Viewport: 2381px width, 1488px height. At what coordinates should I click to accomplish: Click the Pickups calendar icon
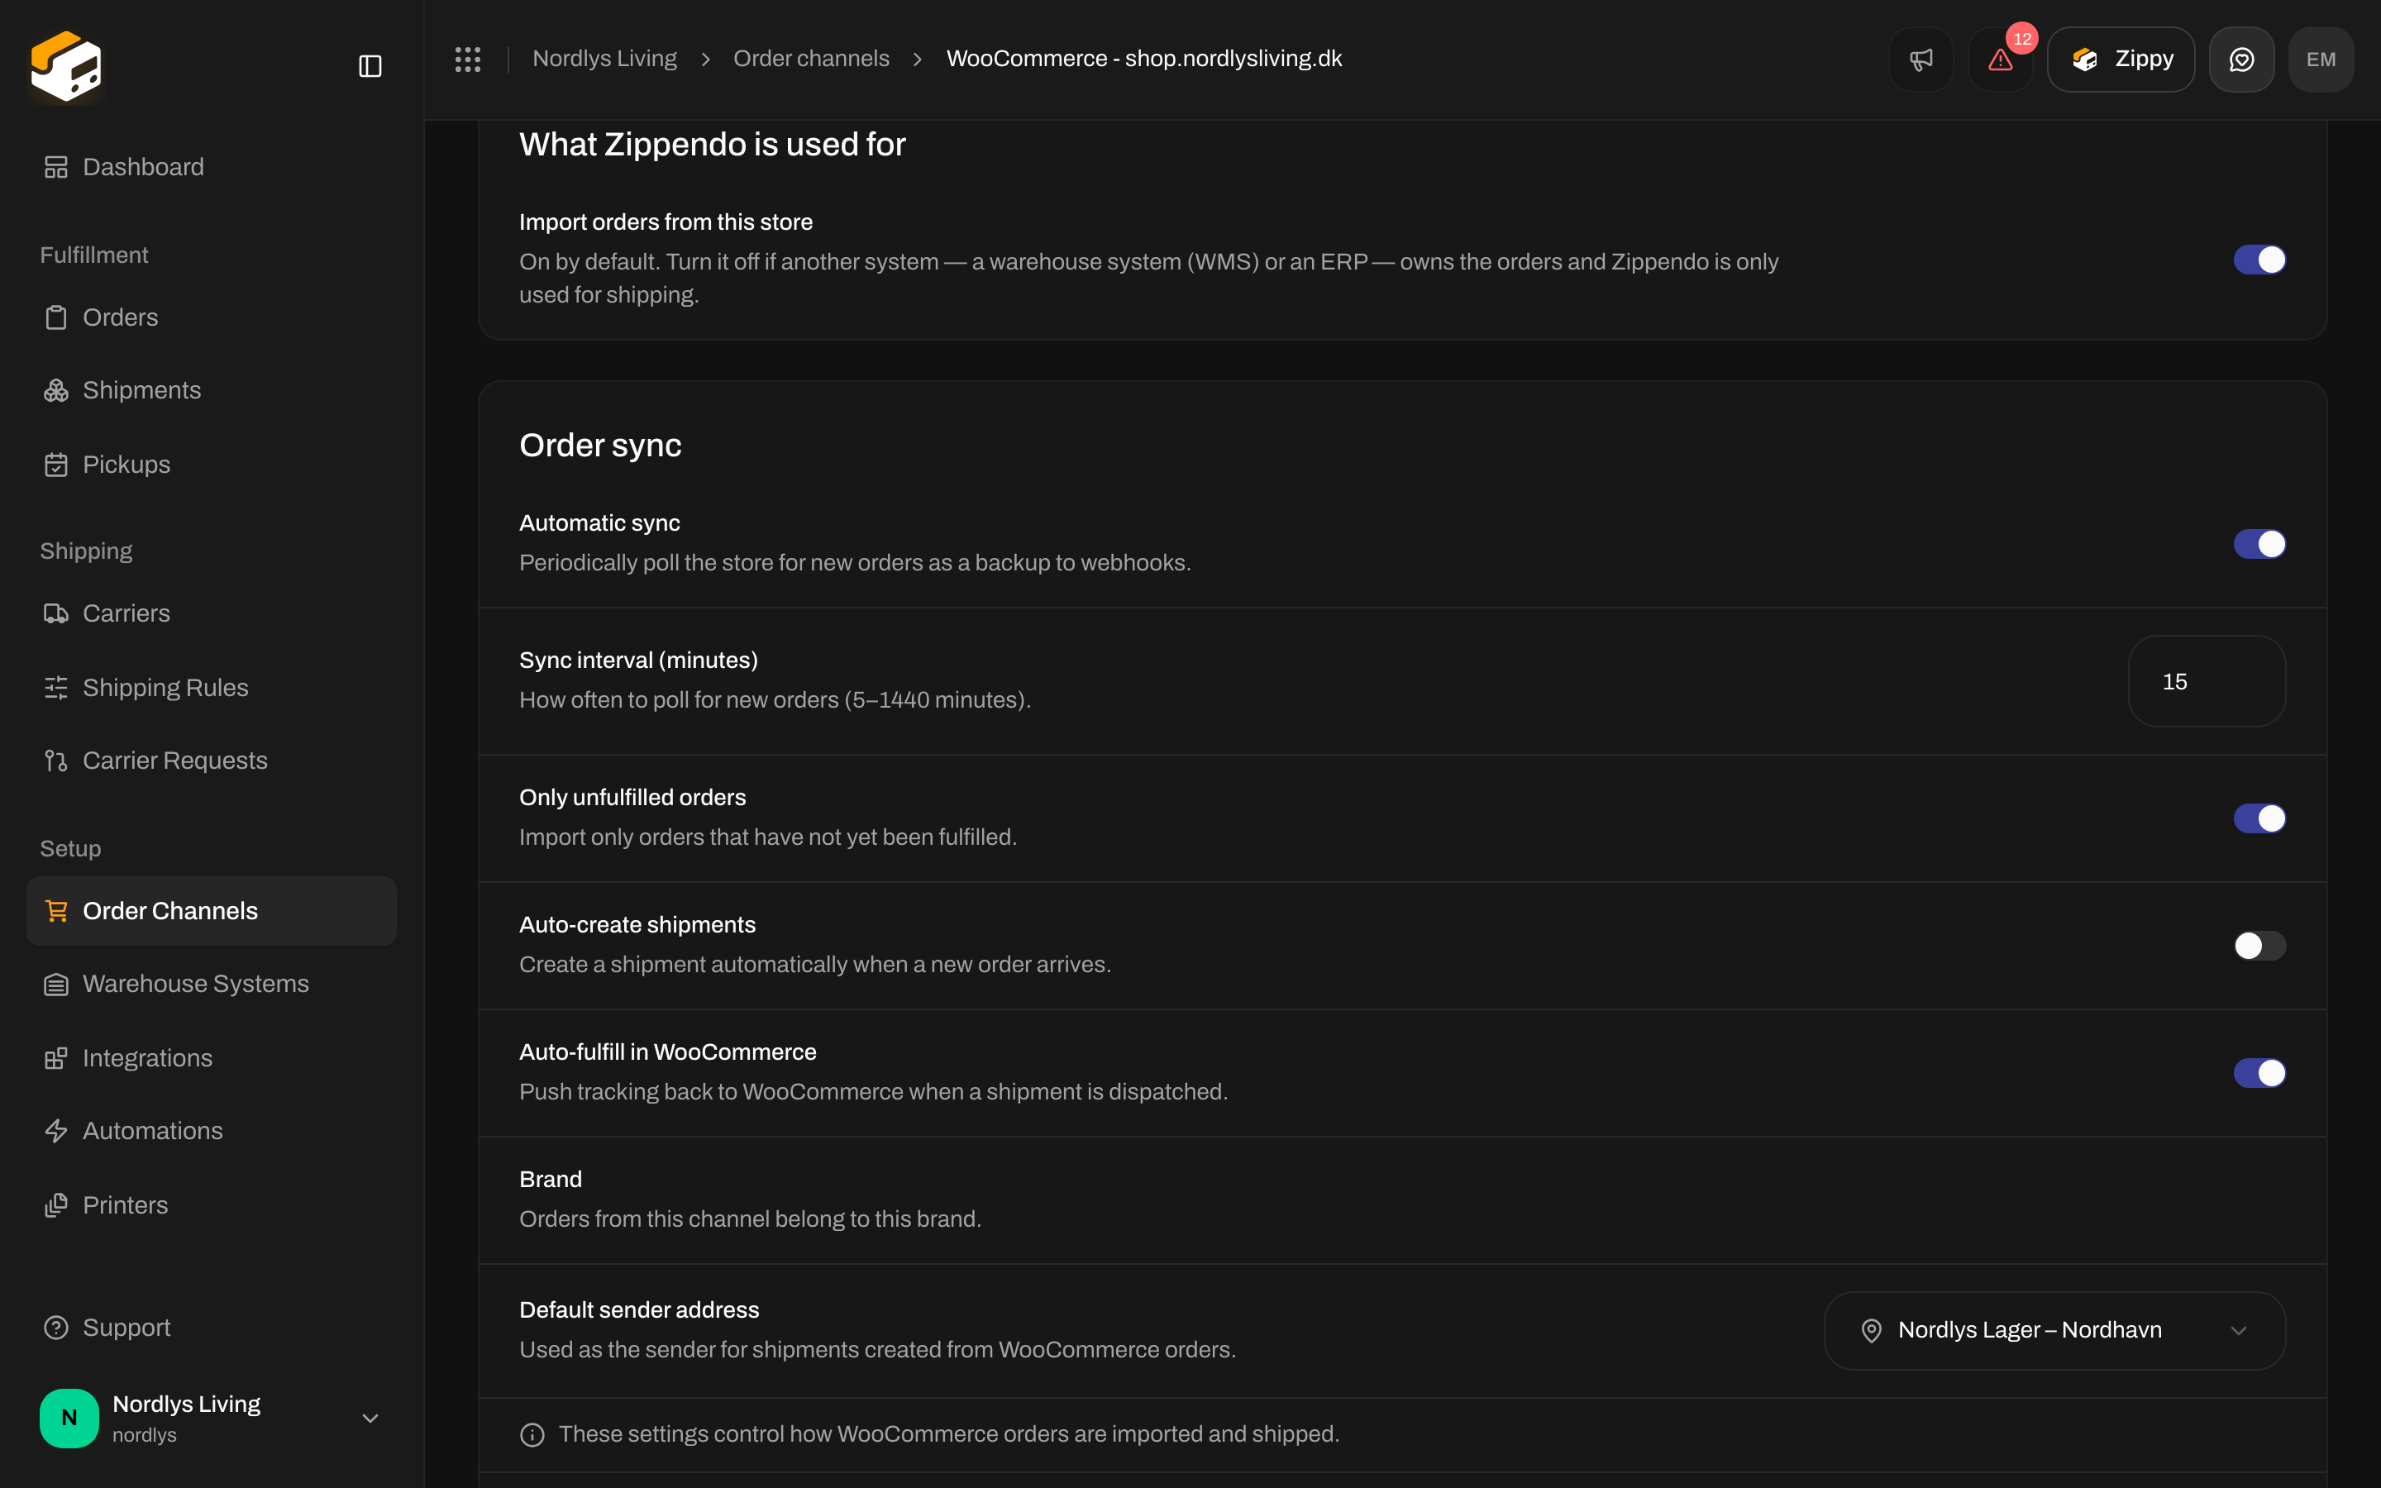point(56,465)
